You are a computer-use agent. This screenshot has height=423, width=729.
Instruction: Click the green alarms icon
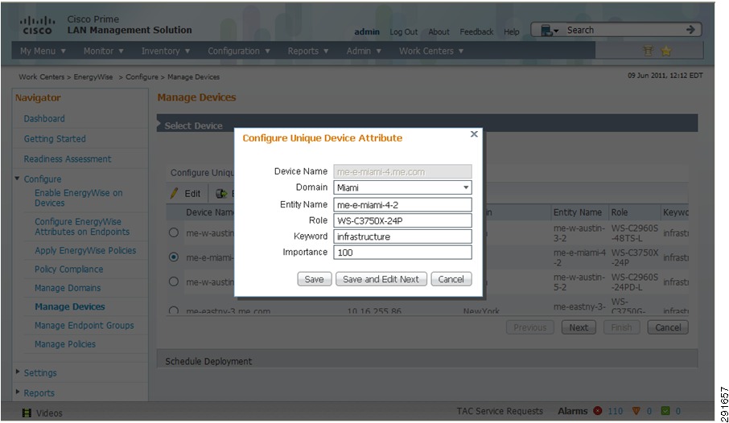pos(665,411)
